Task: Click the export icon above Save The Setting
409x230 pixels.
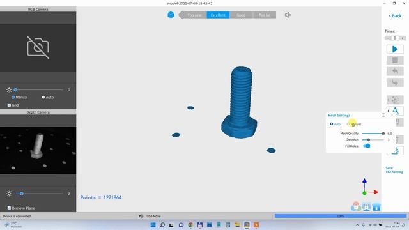Action: tap(396, 151)
